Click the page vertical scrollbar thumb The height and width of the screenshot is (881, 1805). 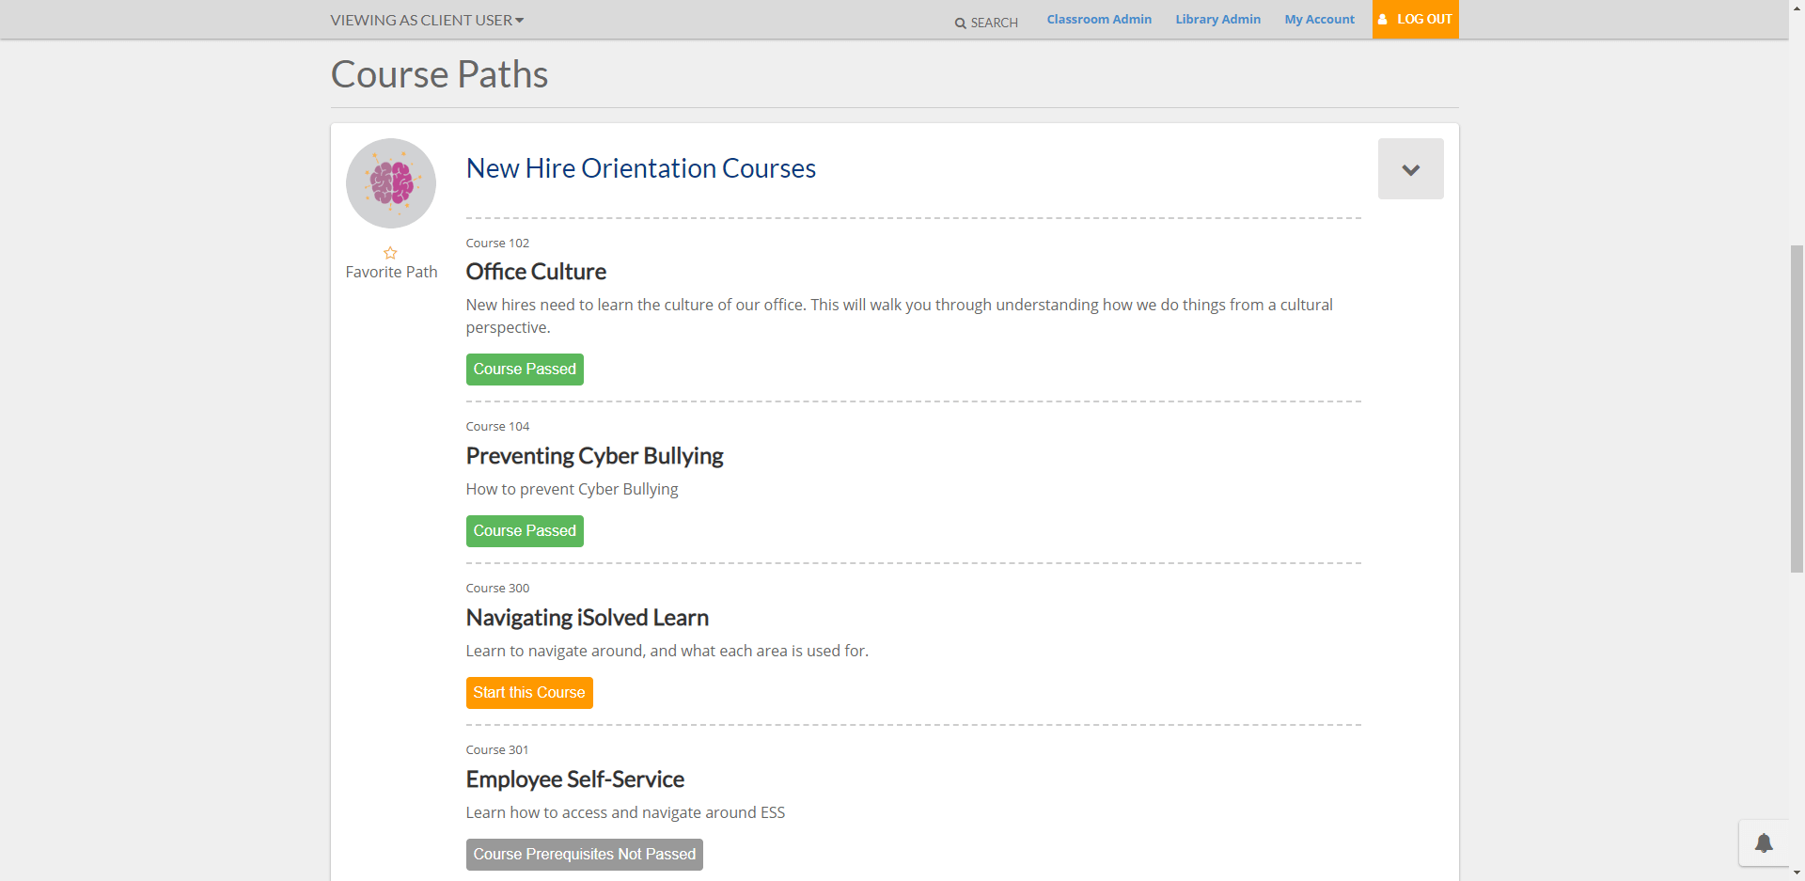[1797, 408]
